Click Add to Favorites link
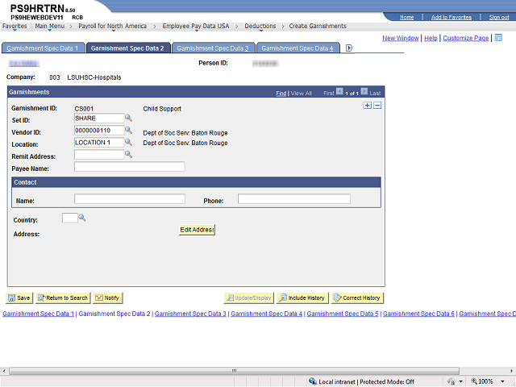Image resolution: width=516 pixels, height=387 pixels. [x=451, y=18]
